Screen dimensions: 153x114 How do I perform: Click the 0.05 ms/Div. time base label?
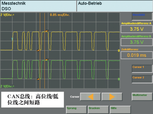pyautogui.click(x=60, y=15)
